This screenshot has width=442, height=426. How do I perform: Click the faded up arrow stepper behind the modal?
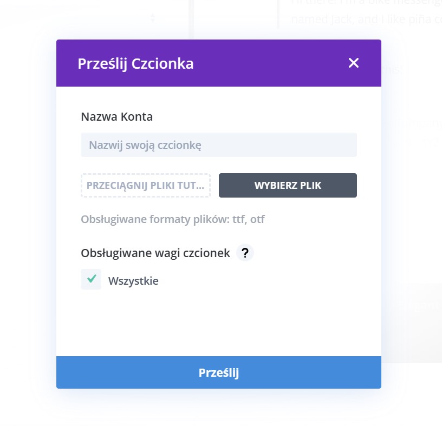[153, 16]
